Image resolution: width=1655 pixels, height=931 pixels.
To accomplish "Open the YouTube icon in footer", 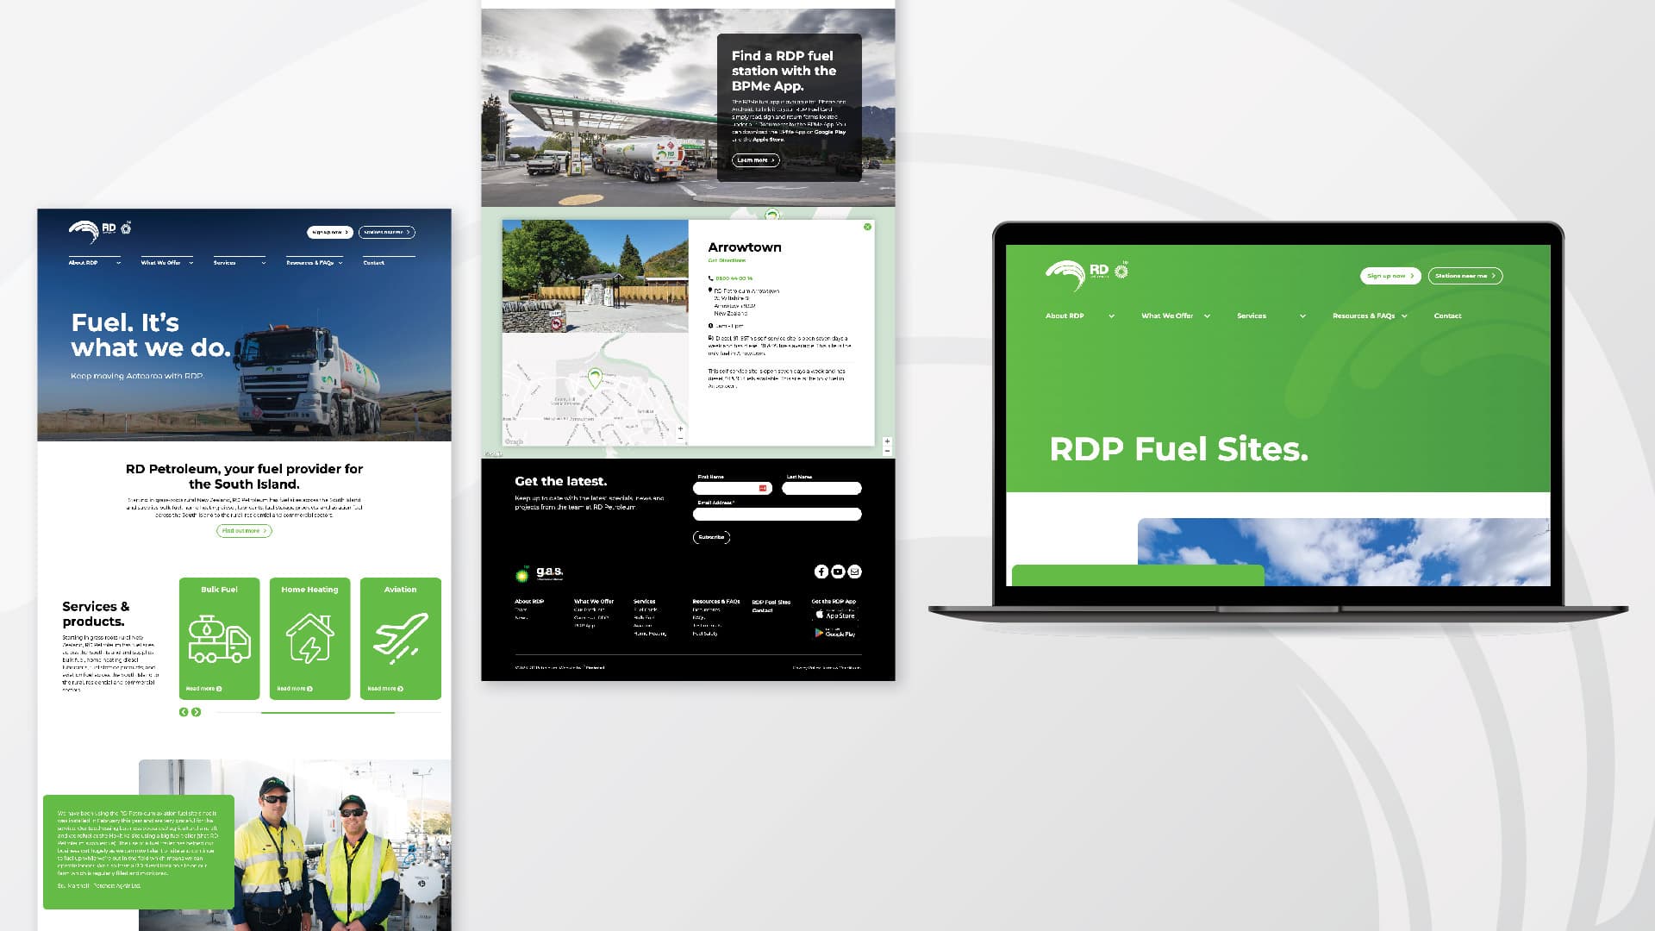I will pyautogui.click(x=838, y=572).
